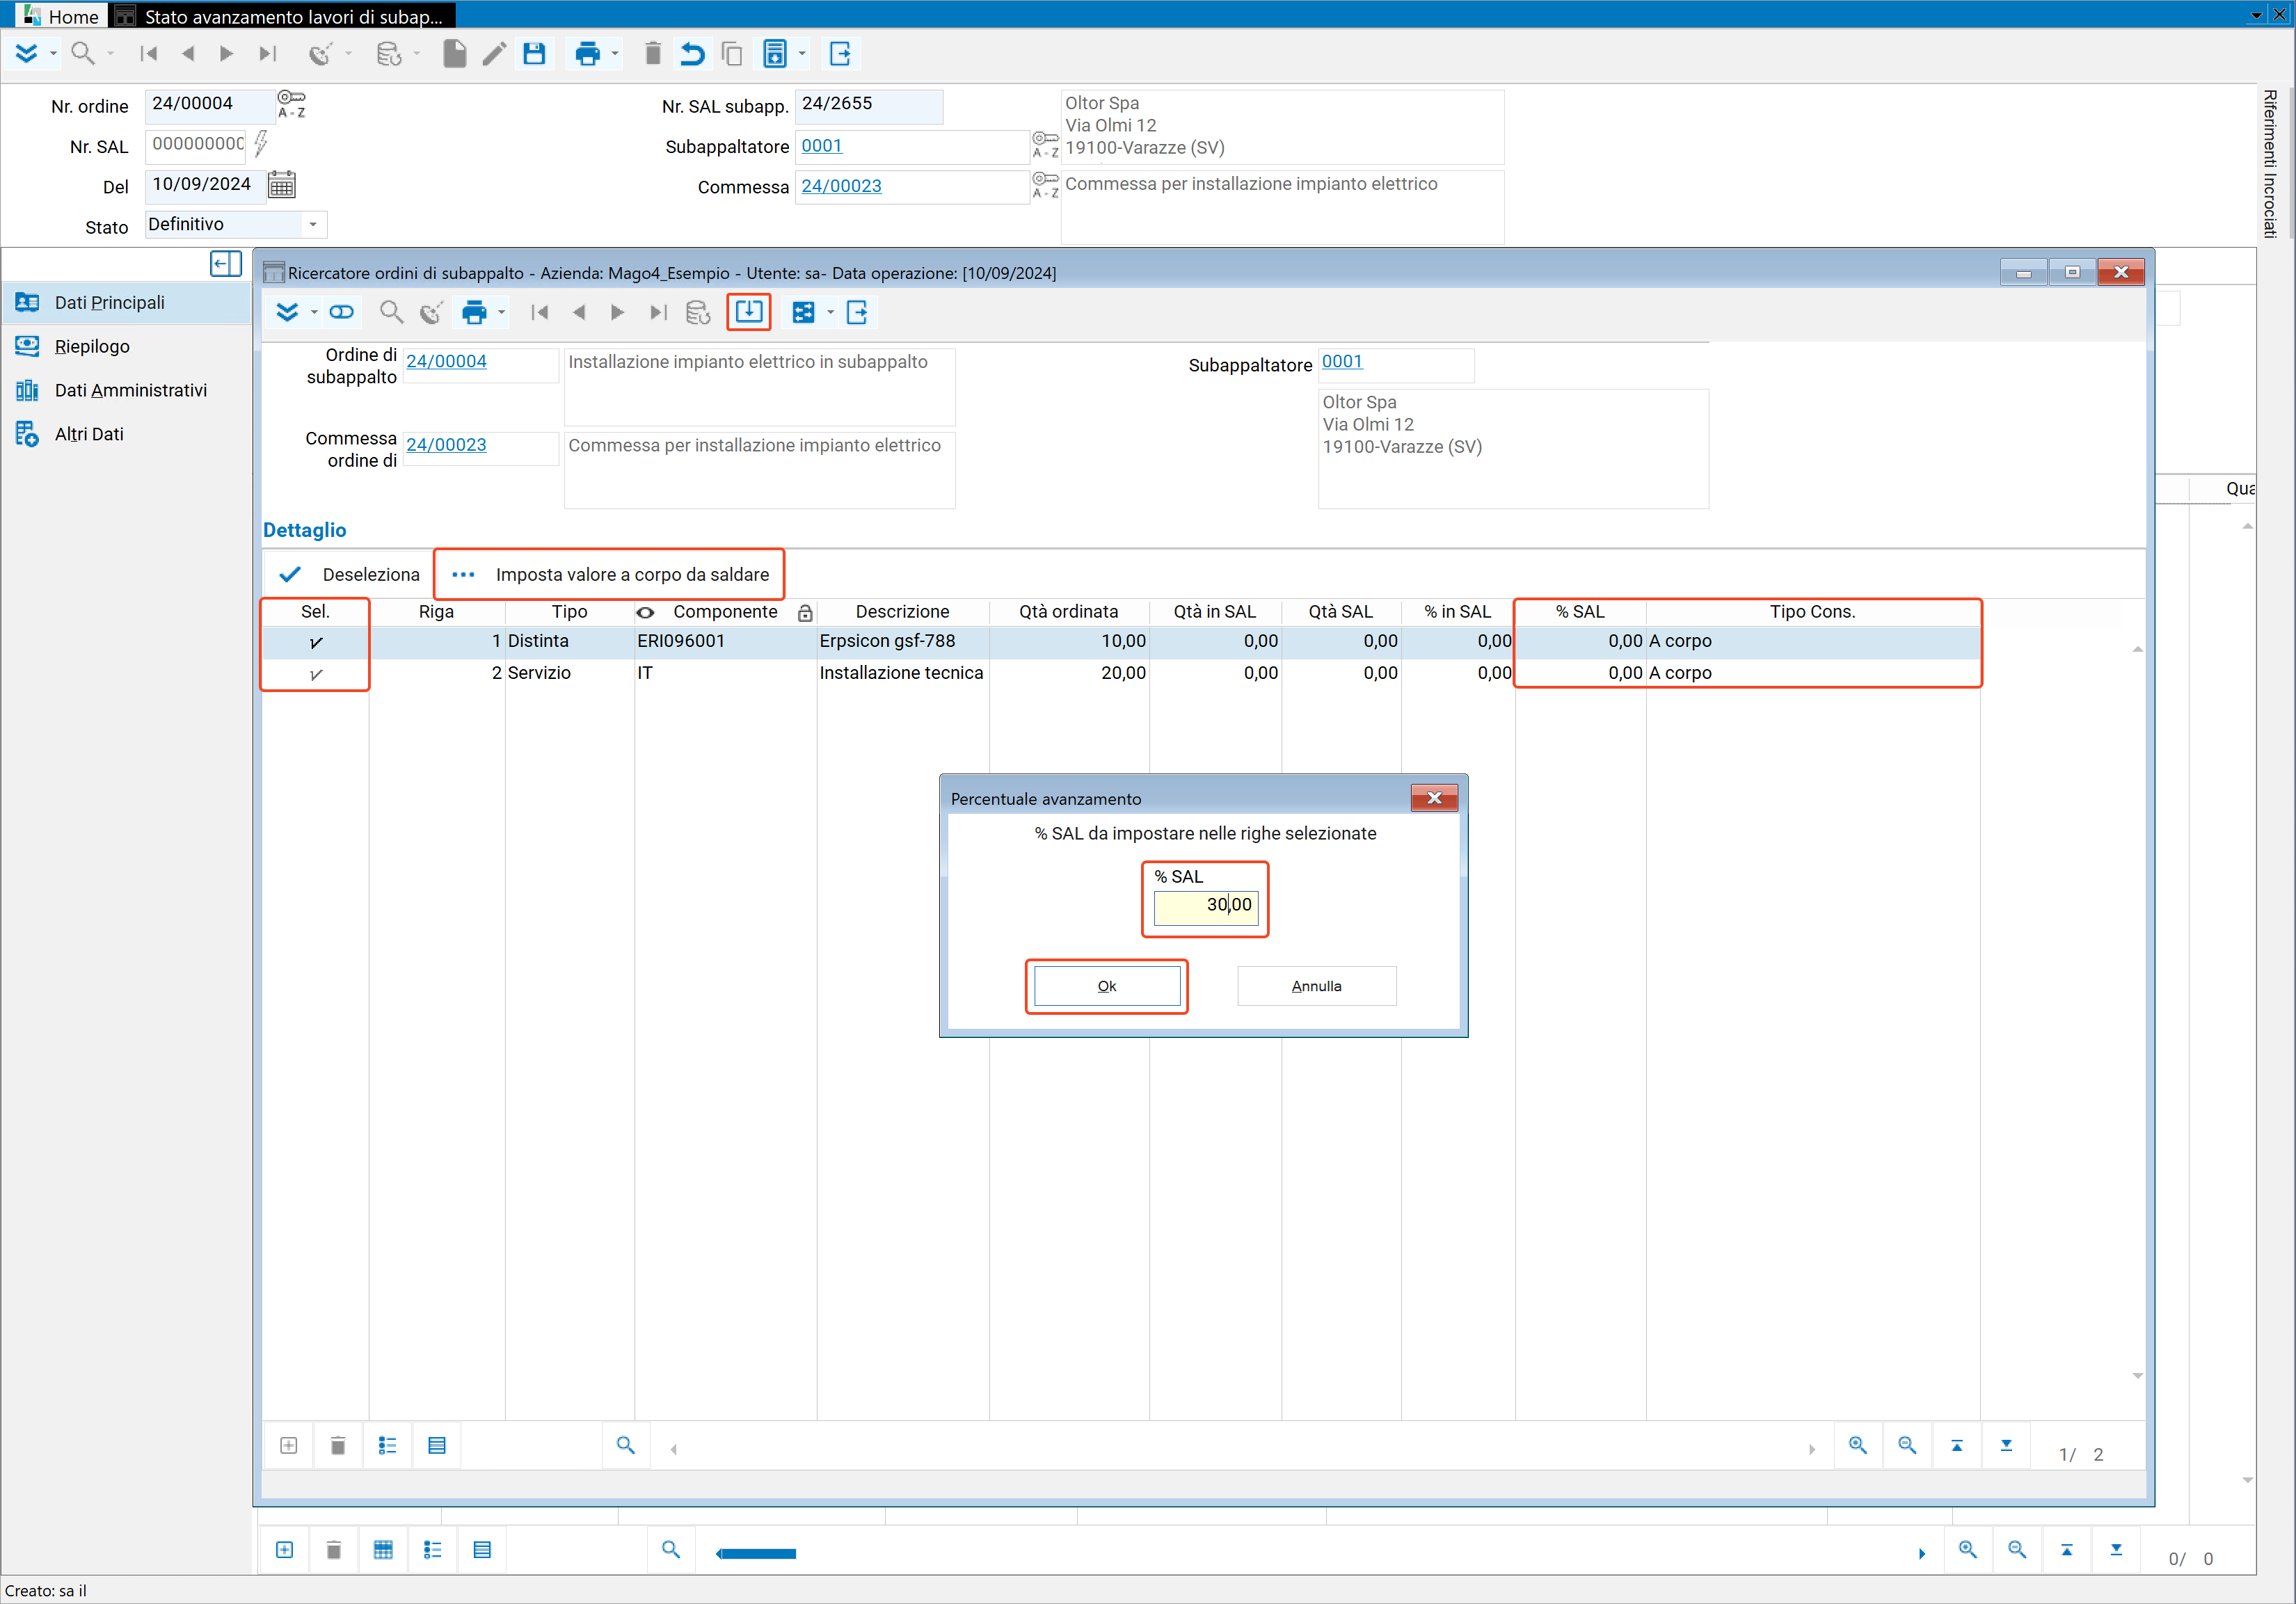The width and height of the screenshot is (2296, 1604).
Task: Click the Delete trash icon in main toolbar
Action: point(653,54)
